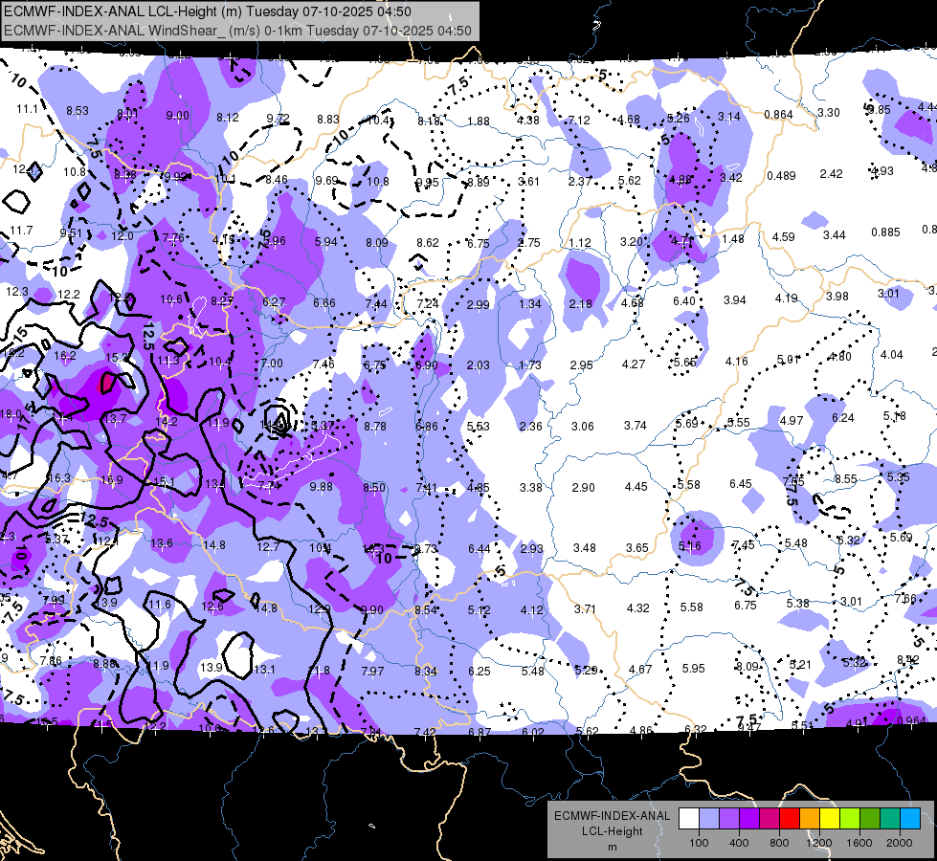Click the wind shear value "13.9"

[x=212, y=668]
